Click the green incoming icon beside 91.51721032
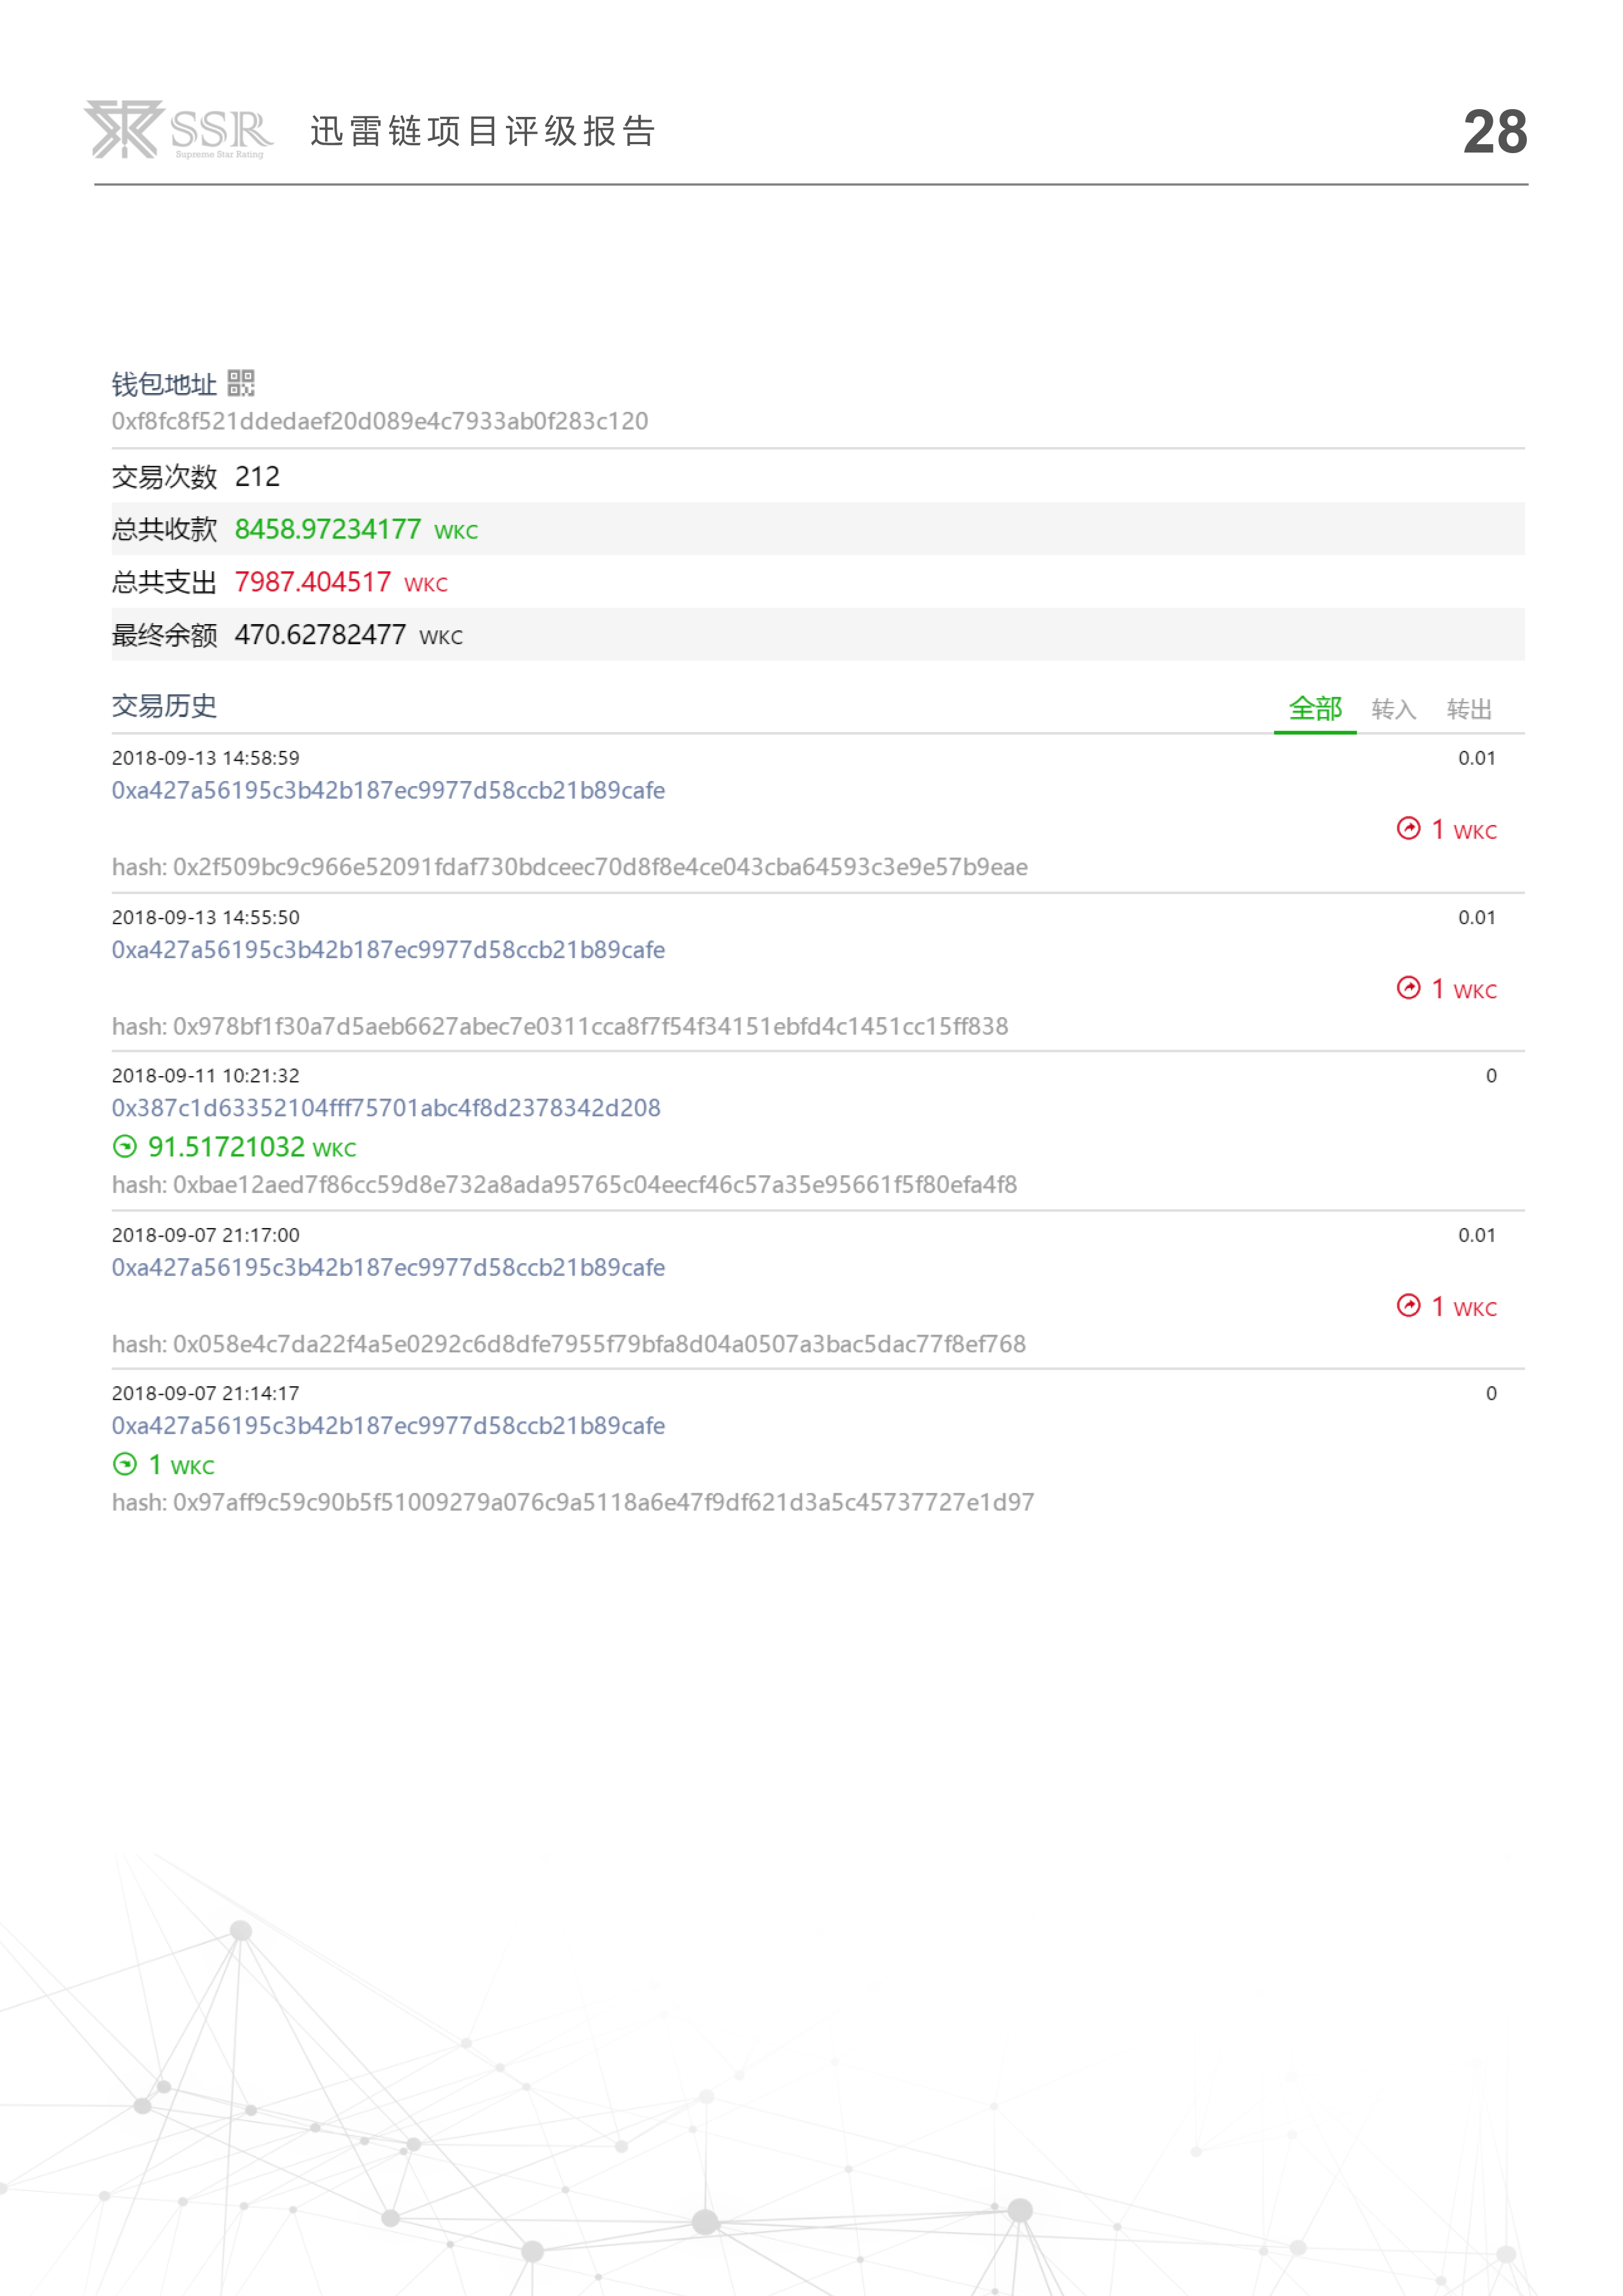The image size is (1623, 2296). pyautogui.click(x=125, y=1147)
